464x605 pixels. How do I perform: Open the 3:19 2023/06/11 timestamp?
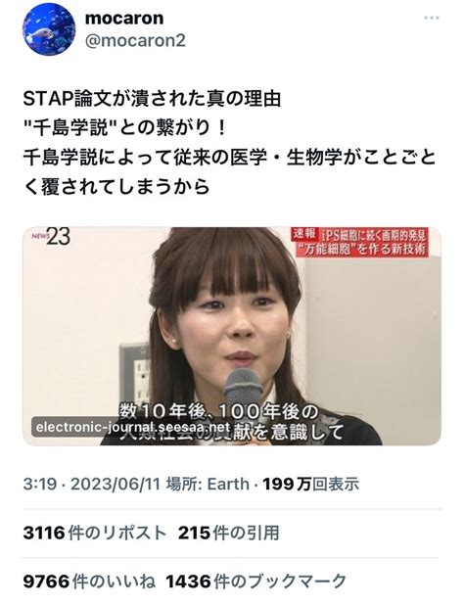pyautogui.click(x=92, y=484)
